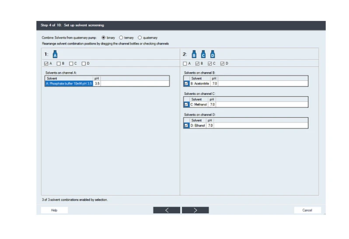The height and width of the screenshot is (239, 349).
Task: Click the channel A bottle icon
Action: pos(55,54)
